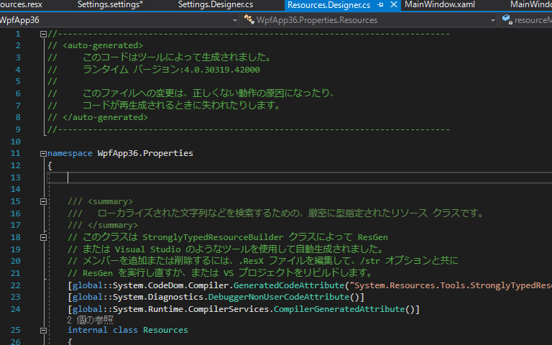Click the '.ResX' text on line 20
The width and height of the screenshot is (552, 345).
(x=252, y=261)
